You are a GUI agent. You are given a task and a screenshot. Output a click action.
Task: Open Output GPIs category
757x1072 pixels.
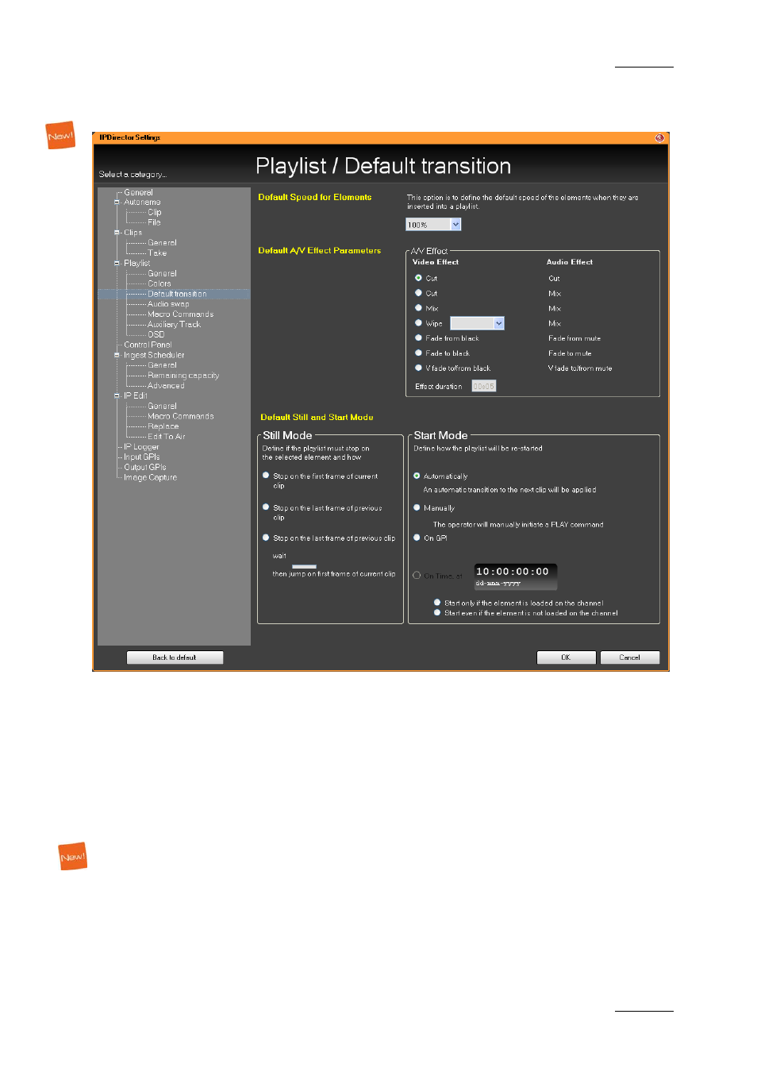tap(145, 467)
